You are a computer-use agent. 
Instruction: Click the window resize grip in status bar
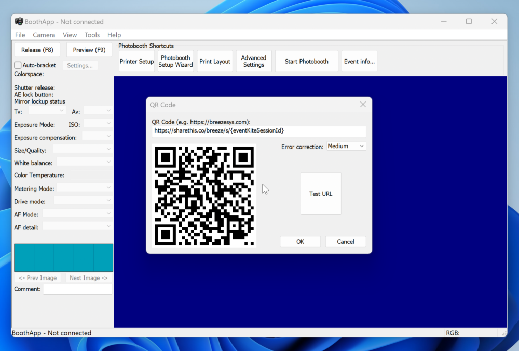pos(504,333)
